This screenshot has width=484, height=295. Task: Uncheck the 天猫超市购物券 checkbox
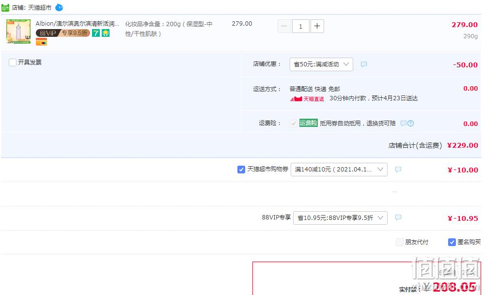(x=241, y=170)
